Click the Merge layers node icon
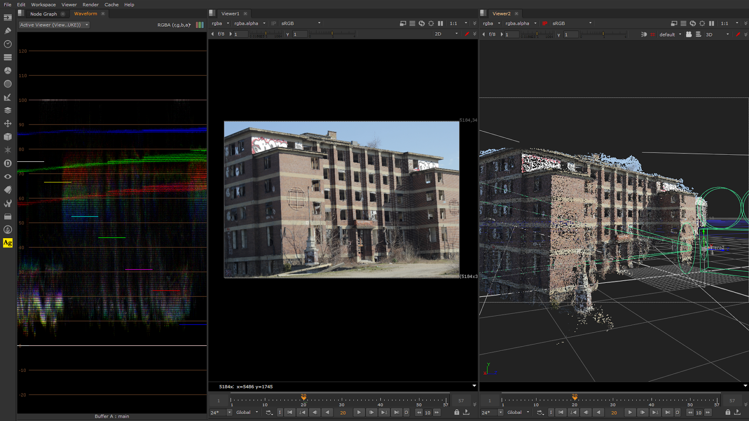Screen dimensions: 749x421 [7, 111]
